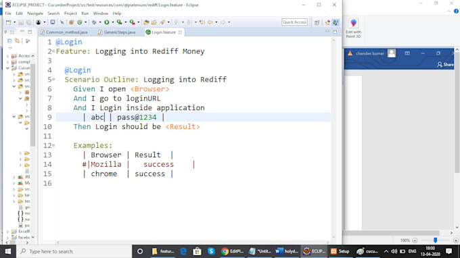Open the Run button dropdown arrow
Screen dimensions: 460x258
tap(113, 22)
